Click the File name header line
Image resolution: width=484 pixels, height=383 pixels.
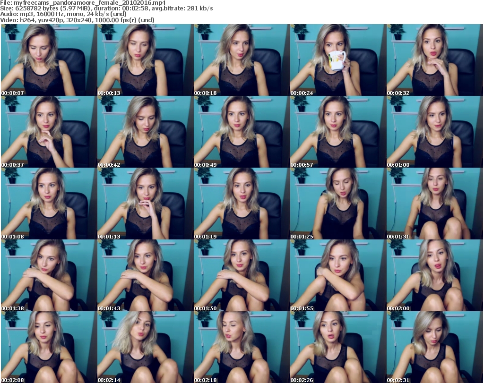coord(83,3)
